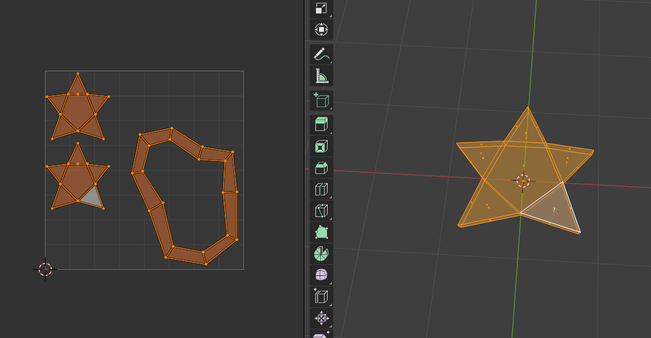Image resolution: width=651 pixels, height=338 pixels.
Task: Select the Bevel tool
Action: 321,168
